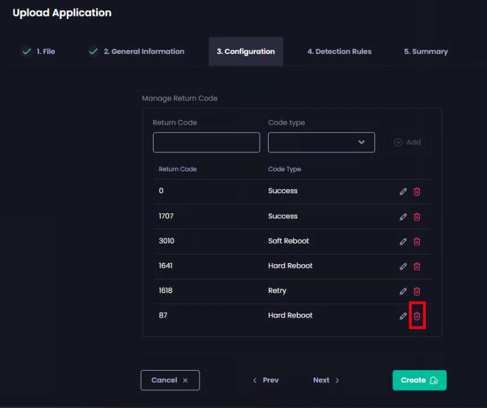Delete return code 87 entry

click(417, 316)
